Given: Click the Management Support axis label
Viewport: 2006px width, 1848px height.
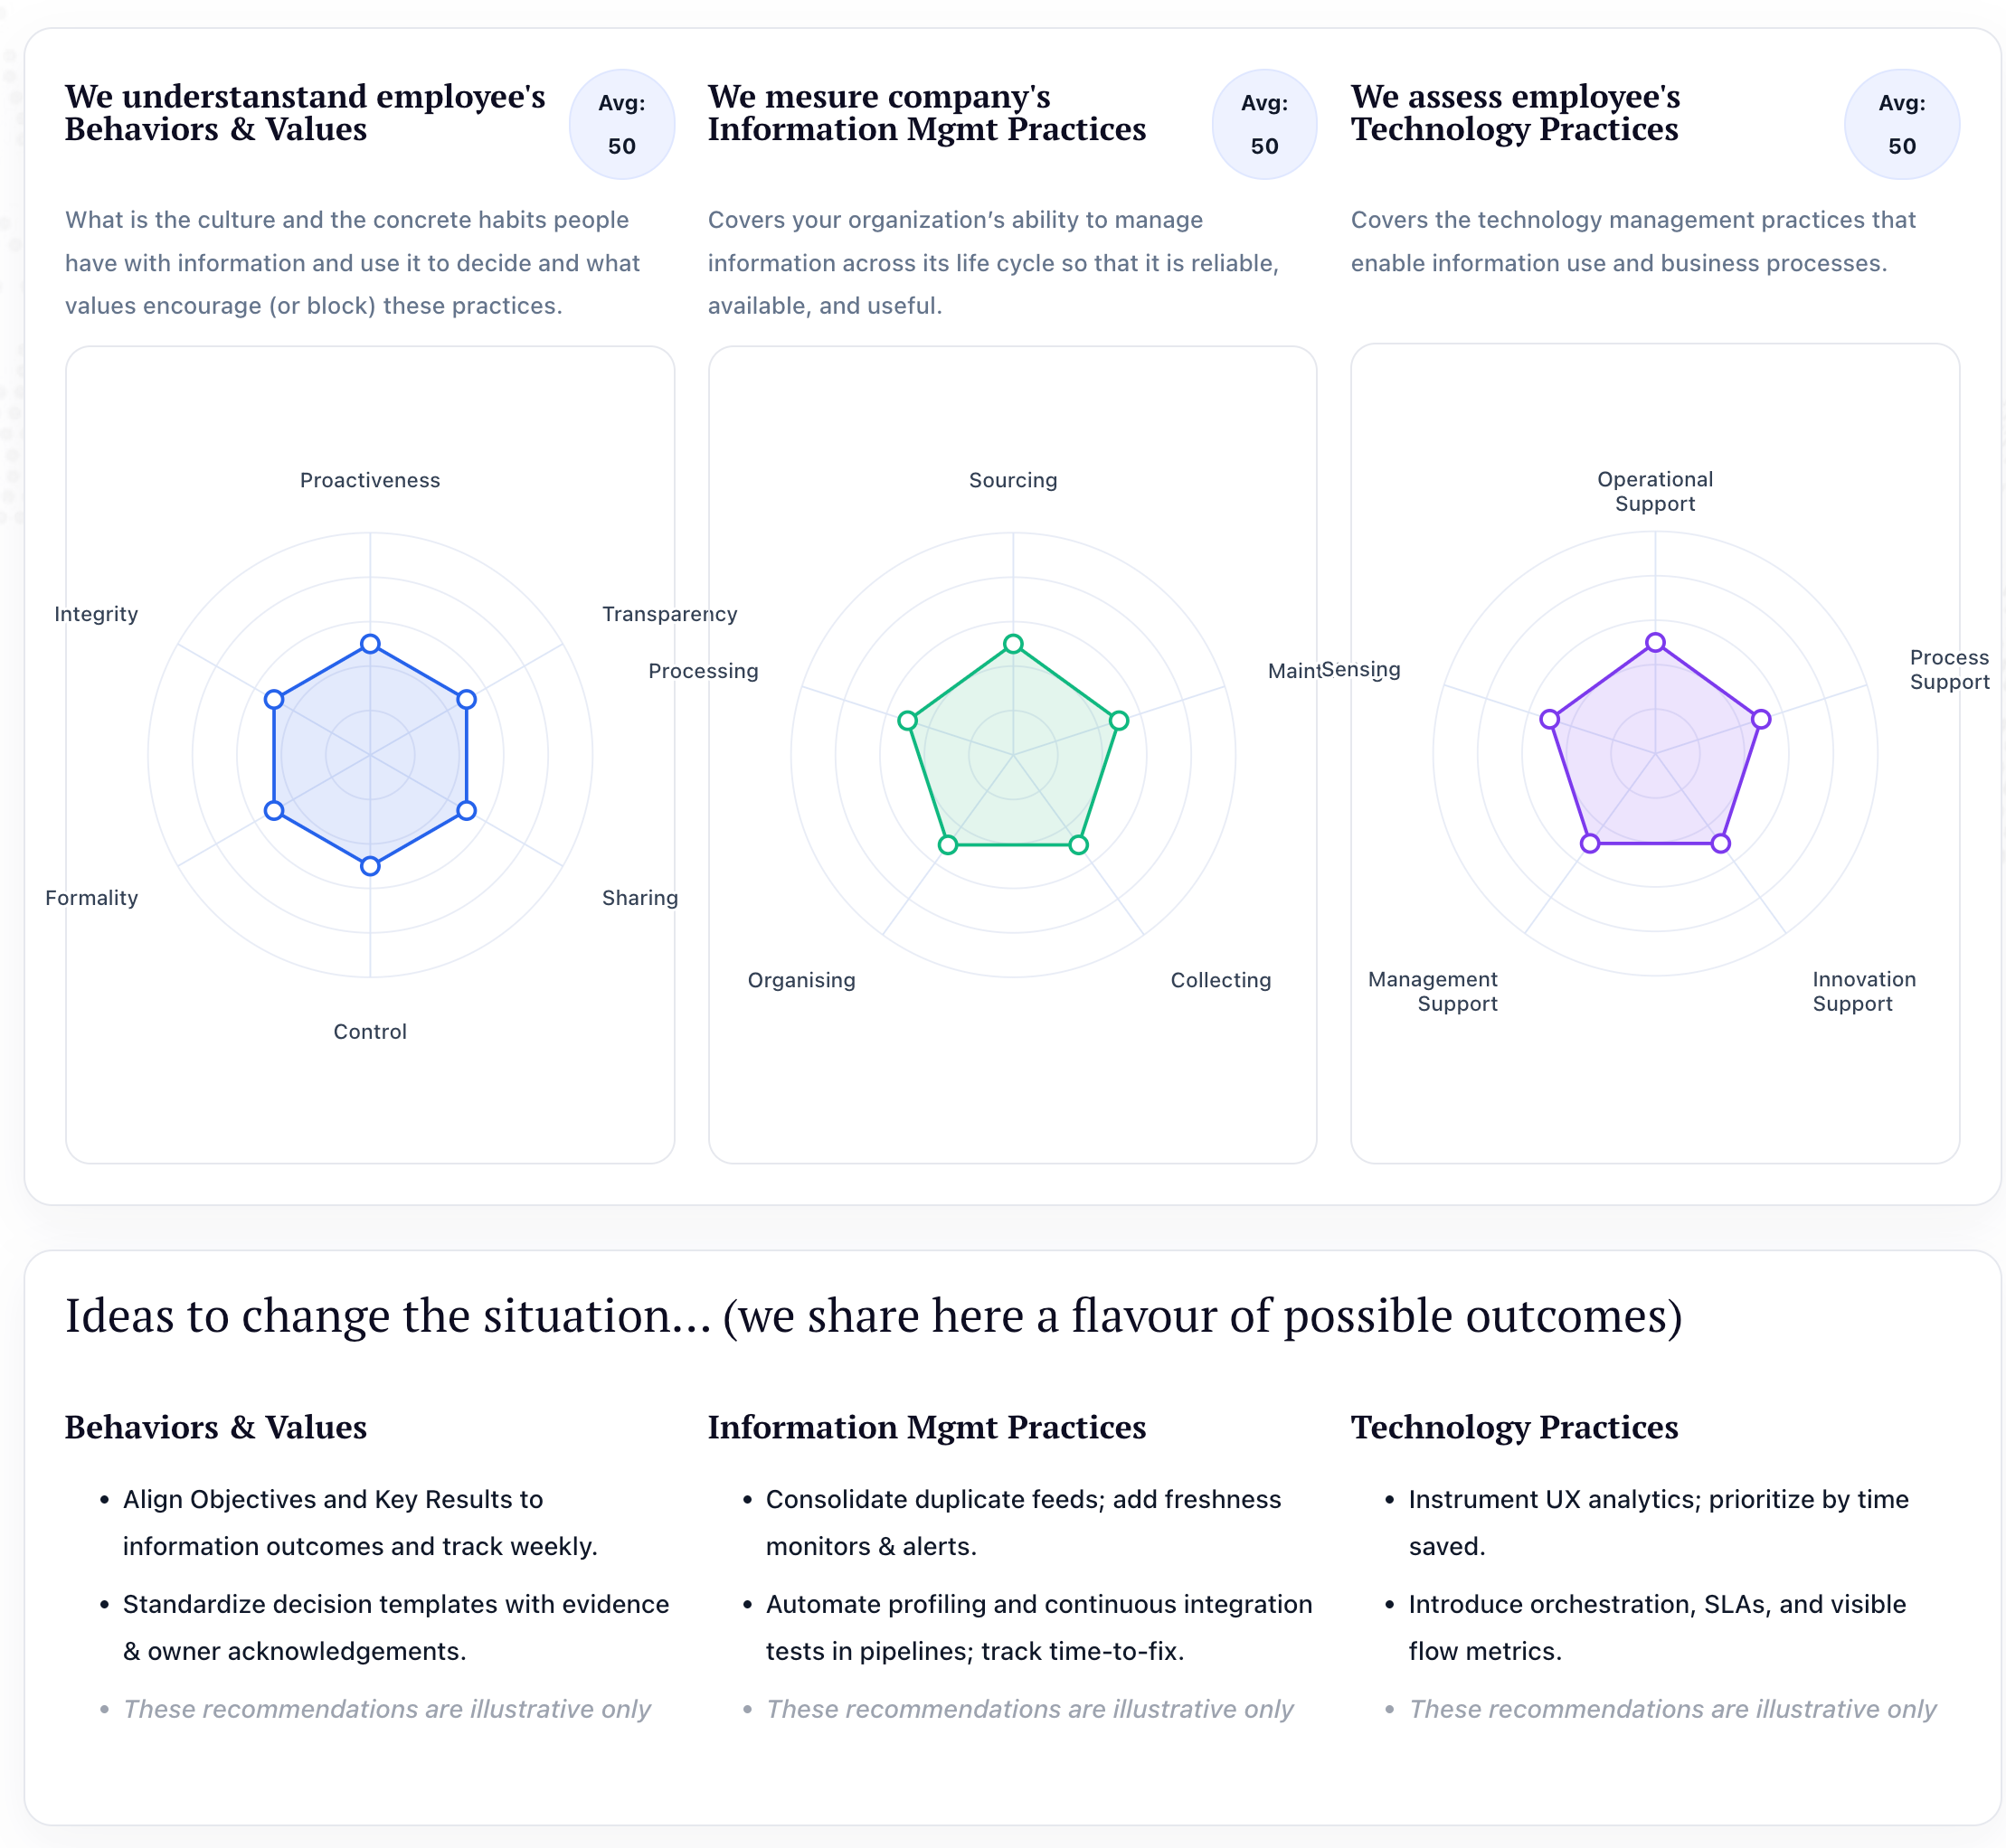Looking at the screenshot, I should click(x=1433, y=991).
